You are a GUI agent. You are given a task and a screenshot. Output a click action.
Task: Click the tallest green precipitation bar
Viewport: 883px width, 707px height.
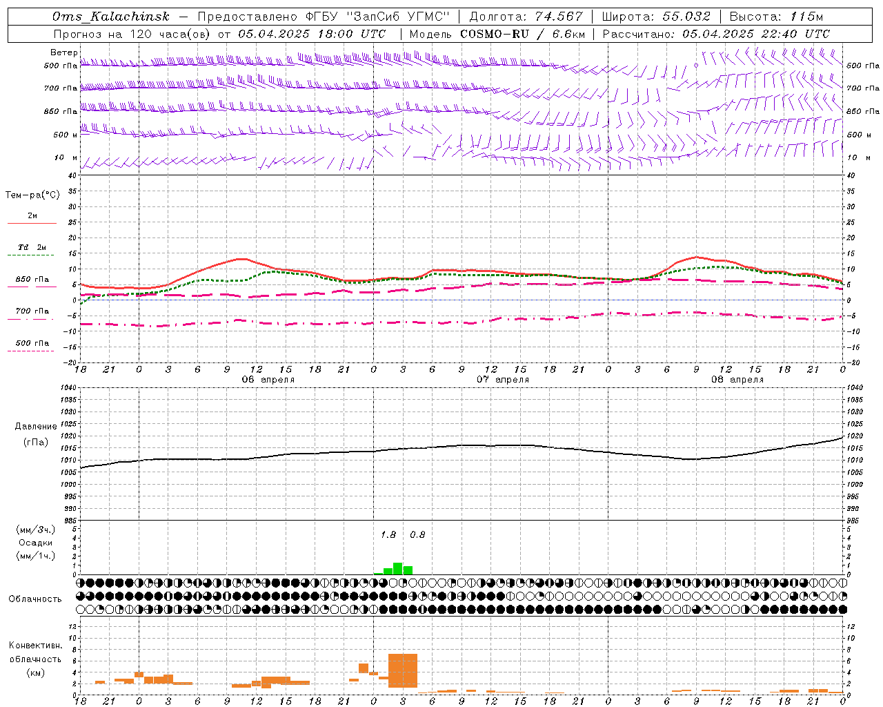pos(398,569)
